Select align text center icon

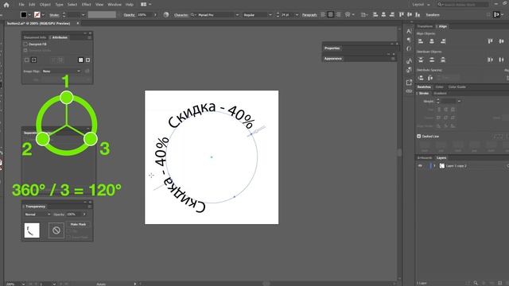[331, 14]
